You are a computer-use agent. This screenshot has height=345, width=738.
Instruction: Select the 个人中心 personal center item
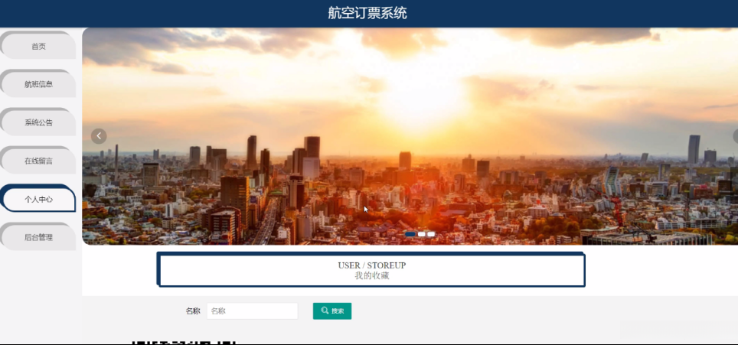point(38,199)
